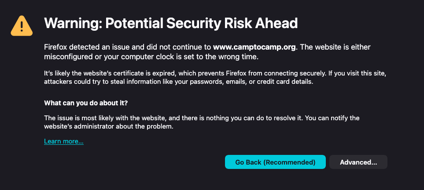Image resolution: width=424 pixels, height=190 pixels.
Task: Click the Go Back (Recommended) button
Action: click(x=275, y=162)
